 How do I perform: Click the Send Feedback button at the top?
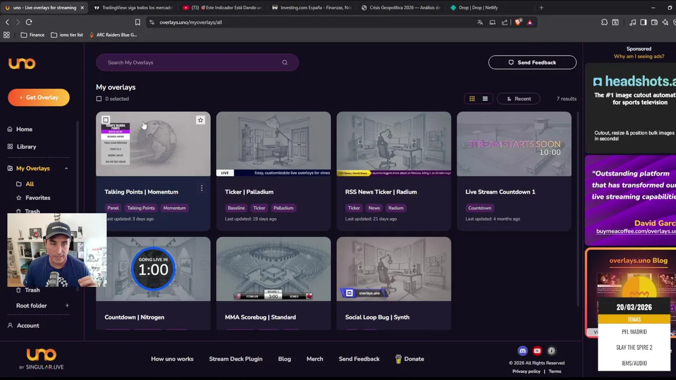pos(532,62)
